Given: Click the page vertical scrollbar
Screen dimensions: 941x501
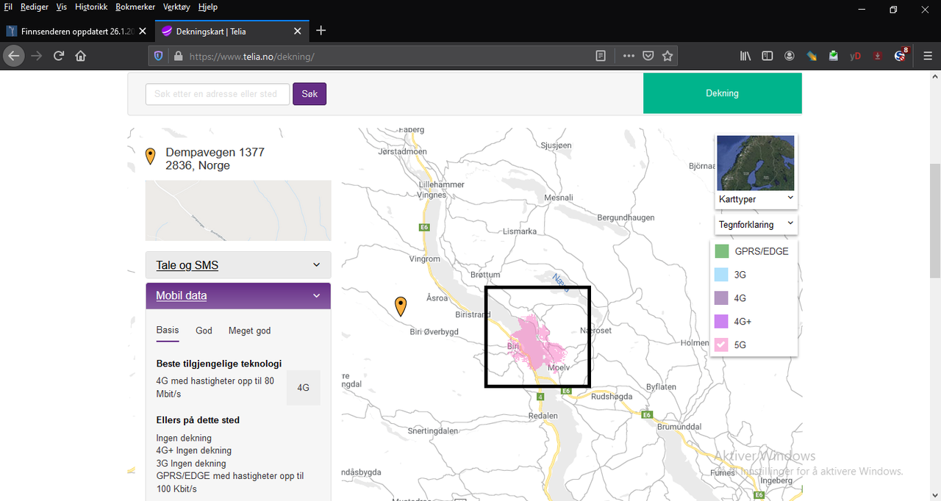Looking at the screenshot, I should (934, 220).
